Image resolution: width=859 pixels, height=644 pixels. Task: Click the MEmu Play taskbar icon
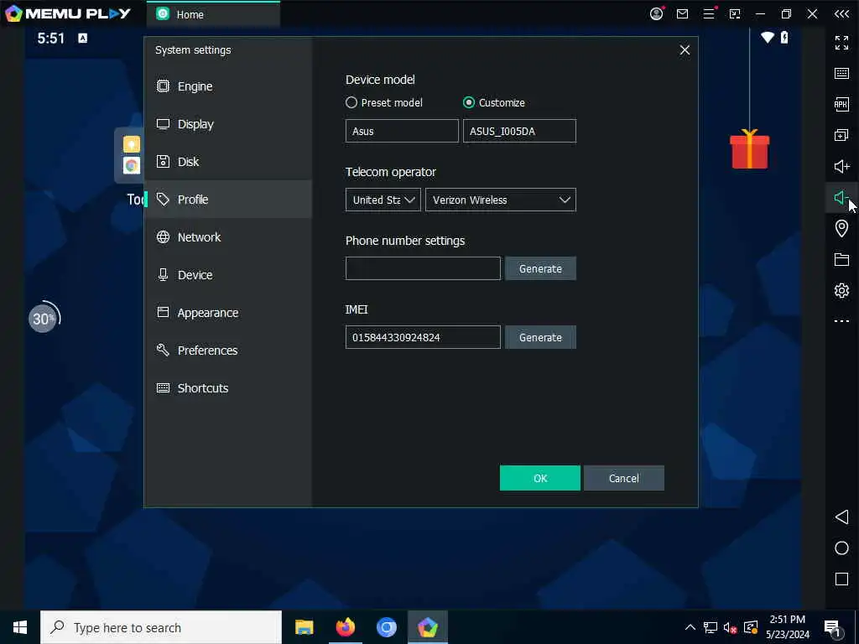point(427,627)
